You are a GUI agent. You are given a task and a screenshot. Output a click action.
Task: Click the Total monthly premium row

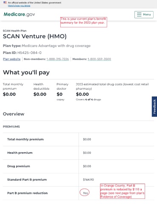pos(78,139)
